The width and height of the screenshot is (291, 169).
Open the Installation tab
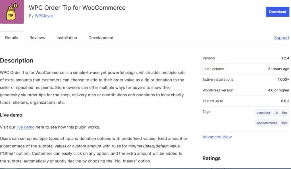point(66,37)
